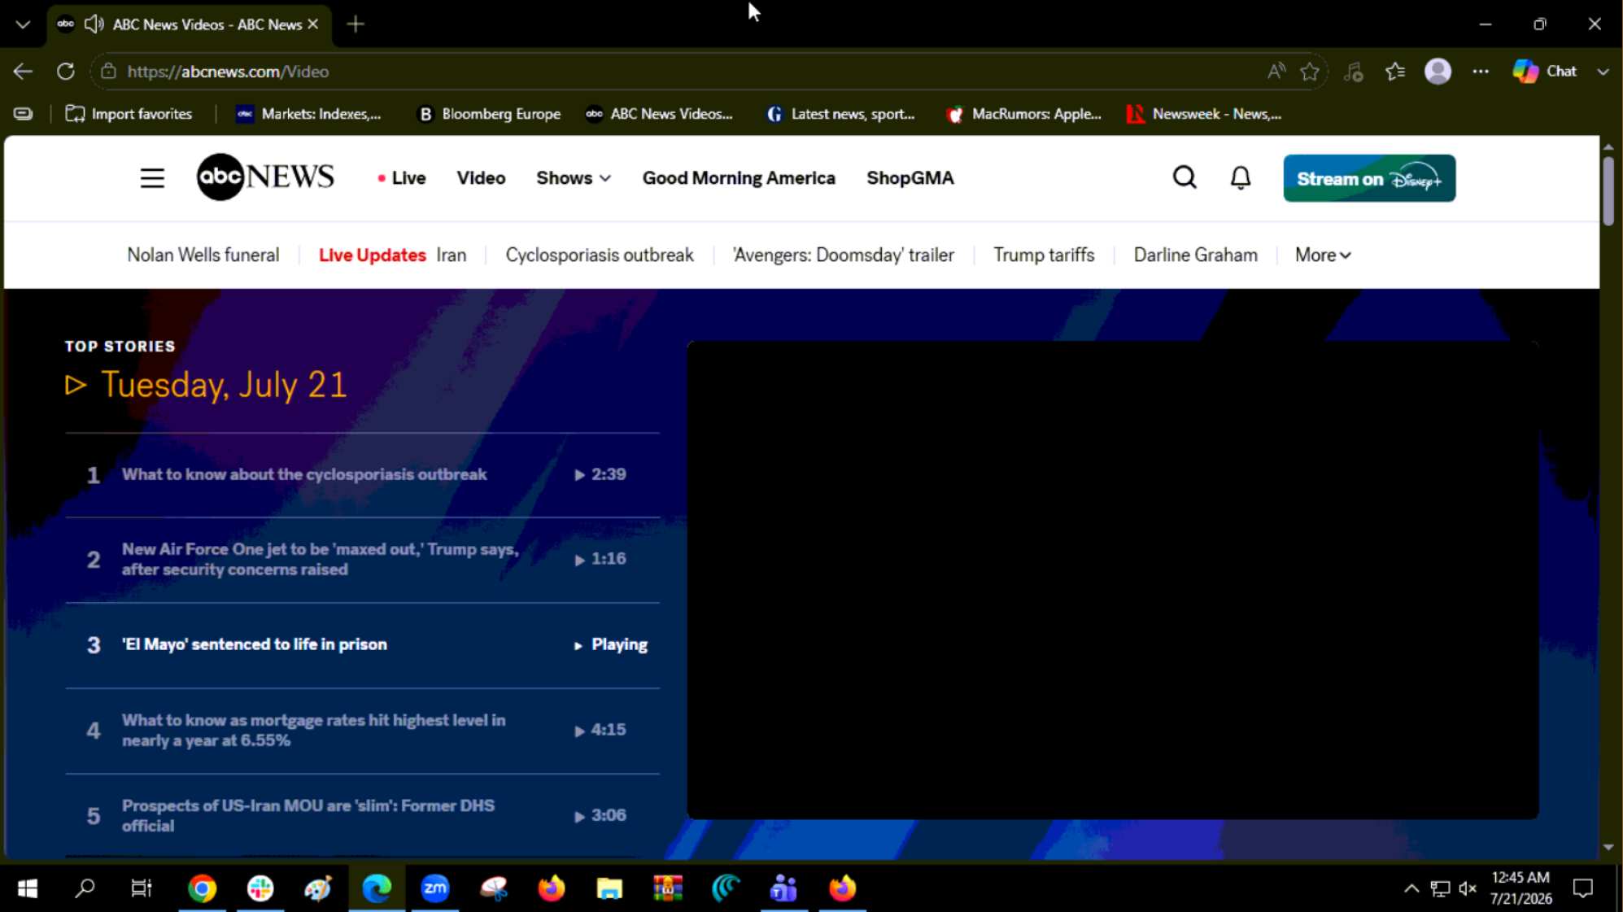
Task: Show hidden system tray icons
Action: [x=1411, y=888]
